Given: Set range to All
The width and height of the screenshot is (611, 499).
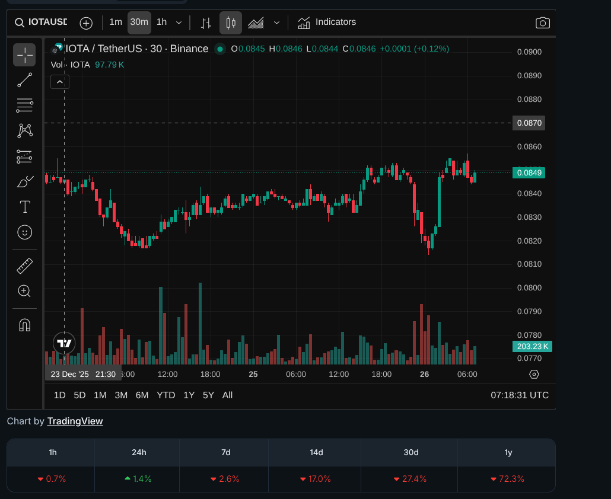Looking at the screenshot, I should (x=227, y=395).
